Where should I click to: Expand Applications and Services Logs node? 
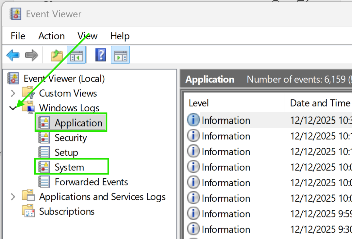[x=13, y=197]
